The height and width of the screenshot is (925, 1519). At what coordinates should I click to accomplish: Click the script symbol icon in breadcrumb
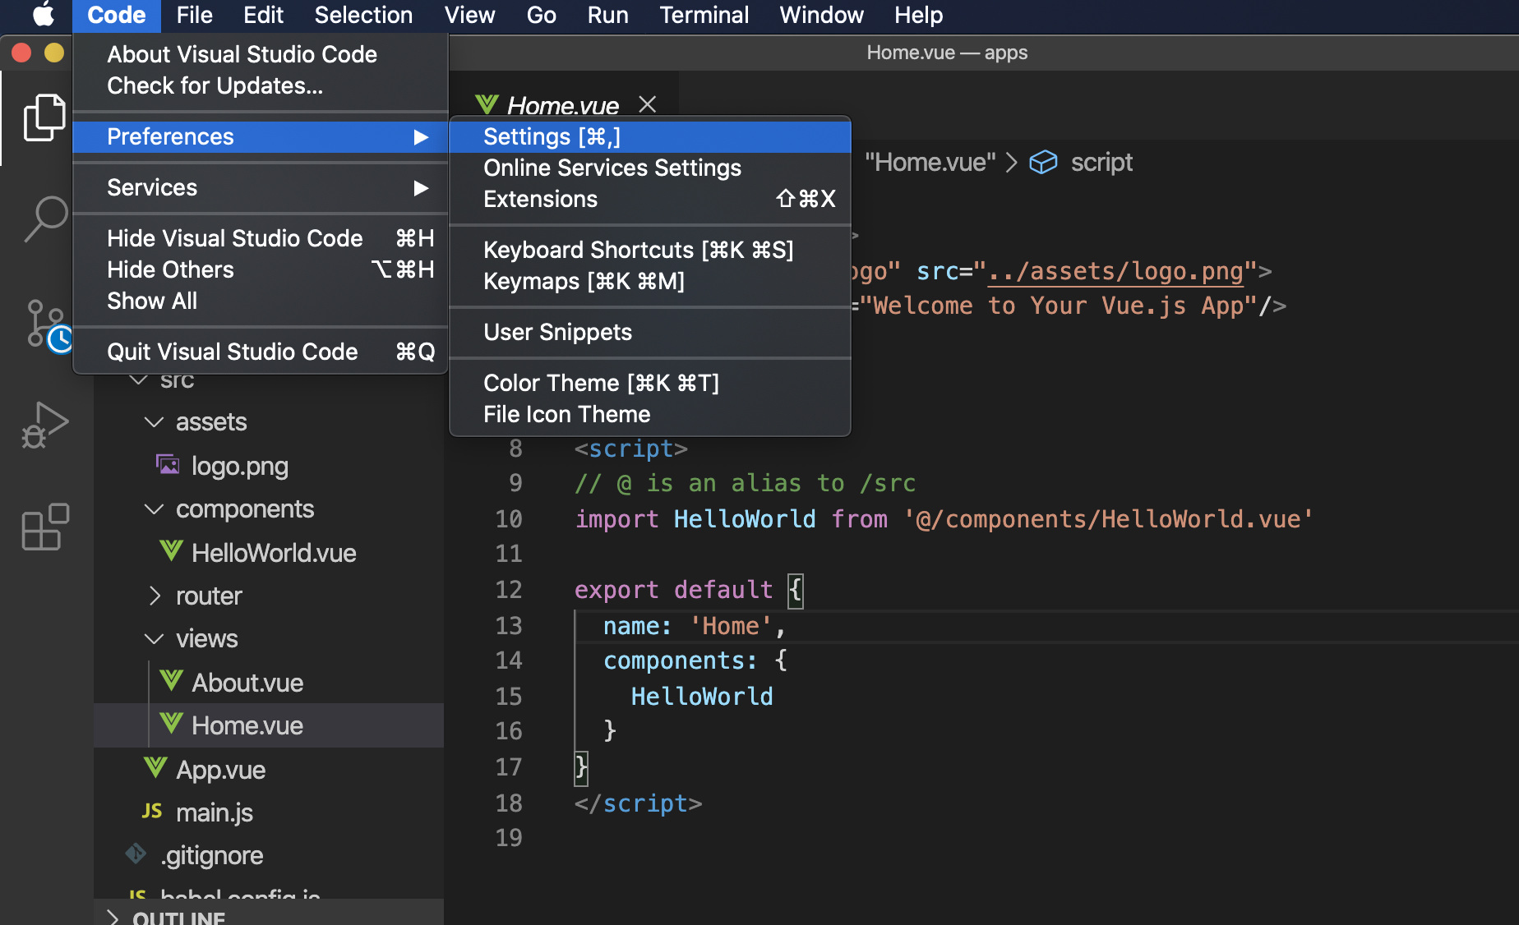pos(1043,163)
